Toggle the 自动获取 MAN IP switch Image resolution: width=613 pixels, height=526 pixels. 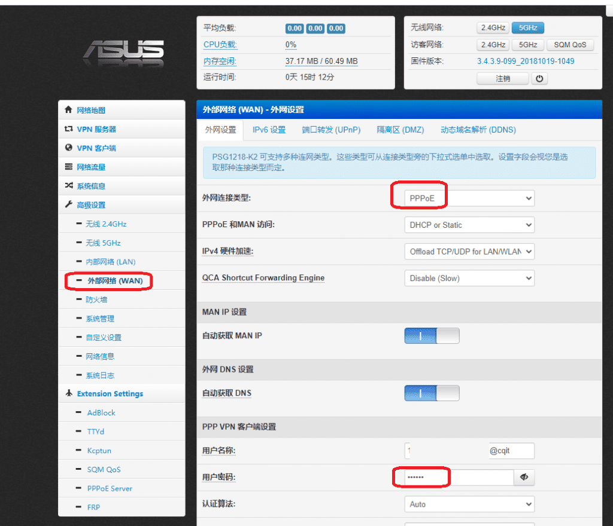432,335
